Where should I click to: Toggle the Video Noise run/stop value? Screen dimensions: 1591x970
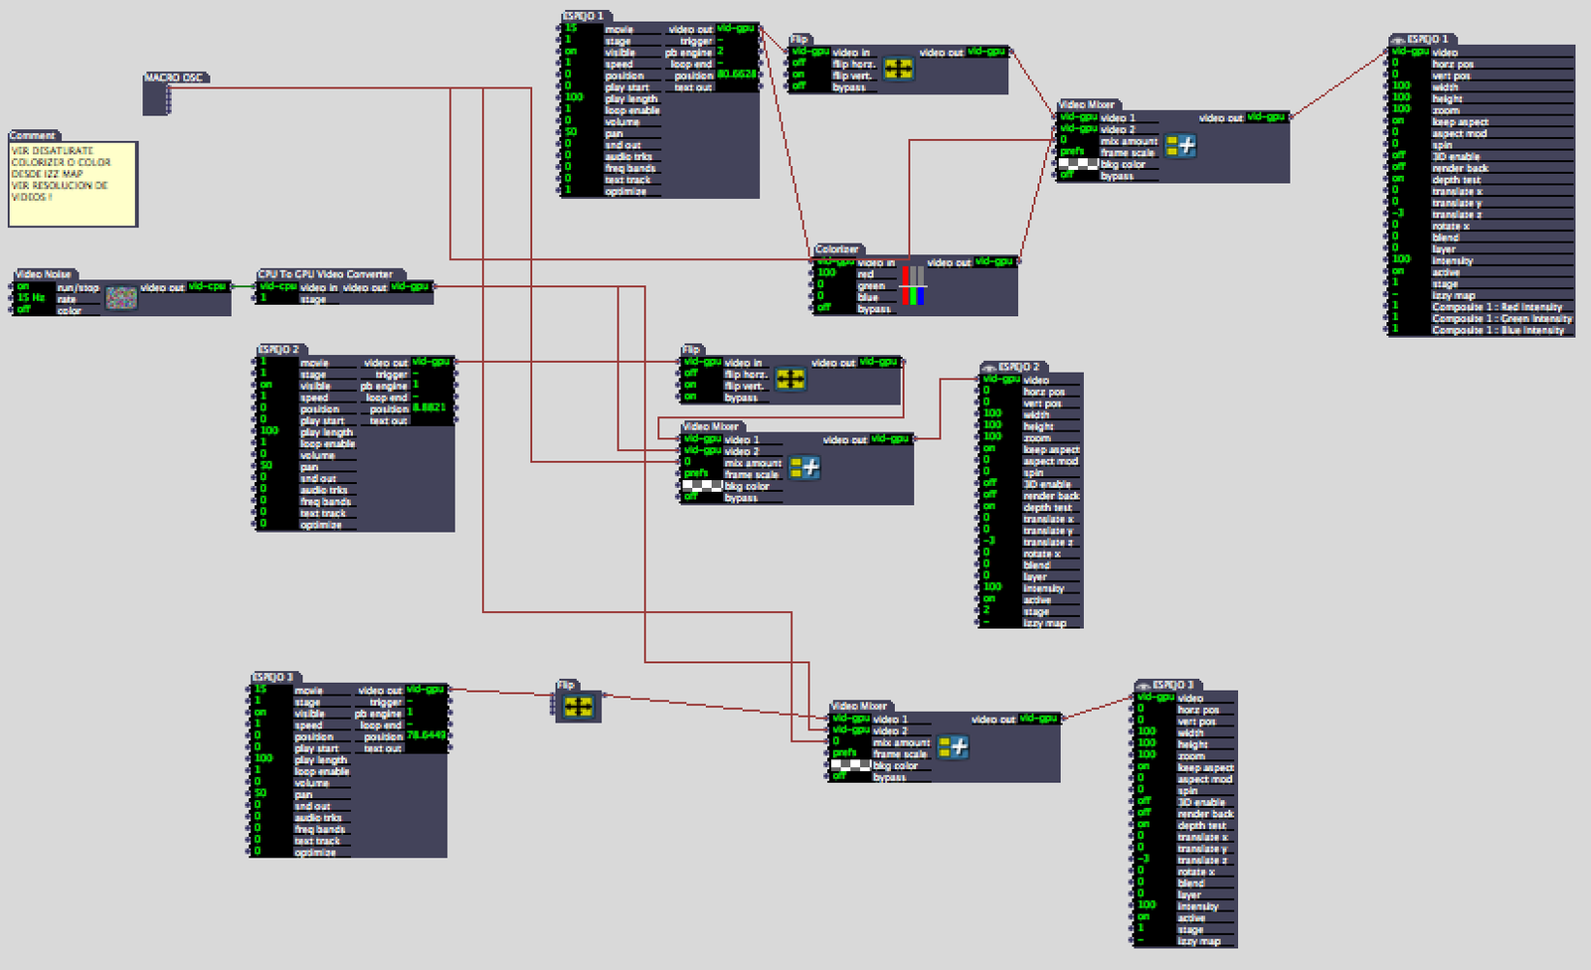click(24, 287)
